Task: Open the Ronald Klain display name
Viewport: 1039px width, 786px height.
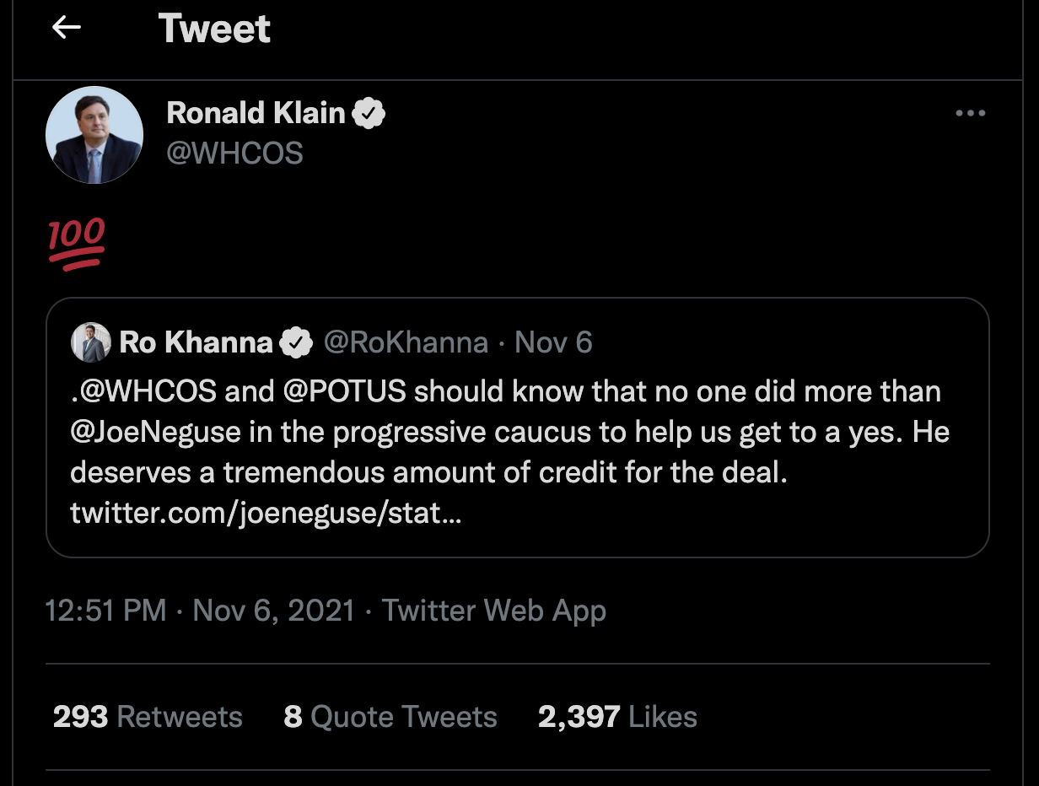Action: point(256,113)
